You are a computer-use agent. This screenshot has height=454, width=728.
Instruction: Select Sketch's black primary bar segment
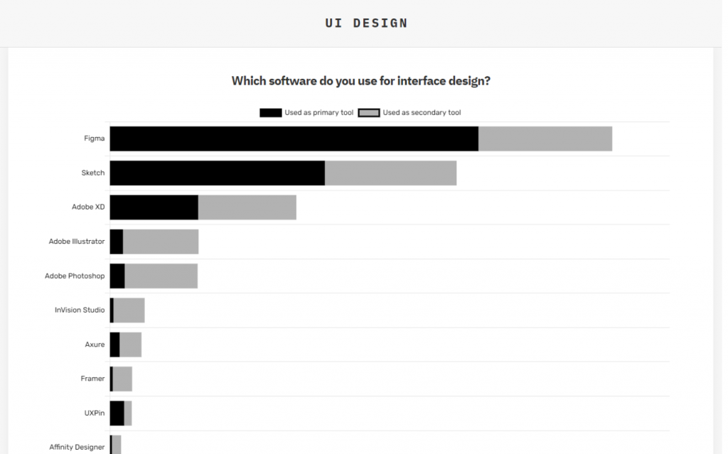coord(218,173)
